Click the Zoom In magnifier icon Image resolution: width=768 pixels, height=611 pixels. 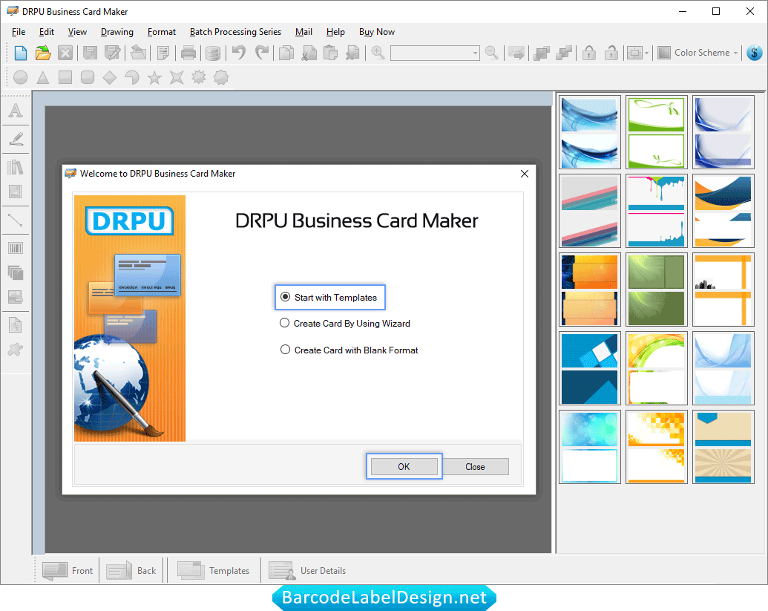(378, 53)
